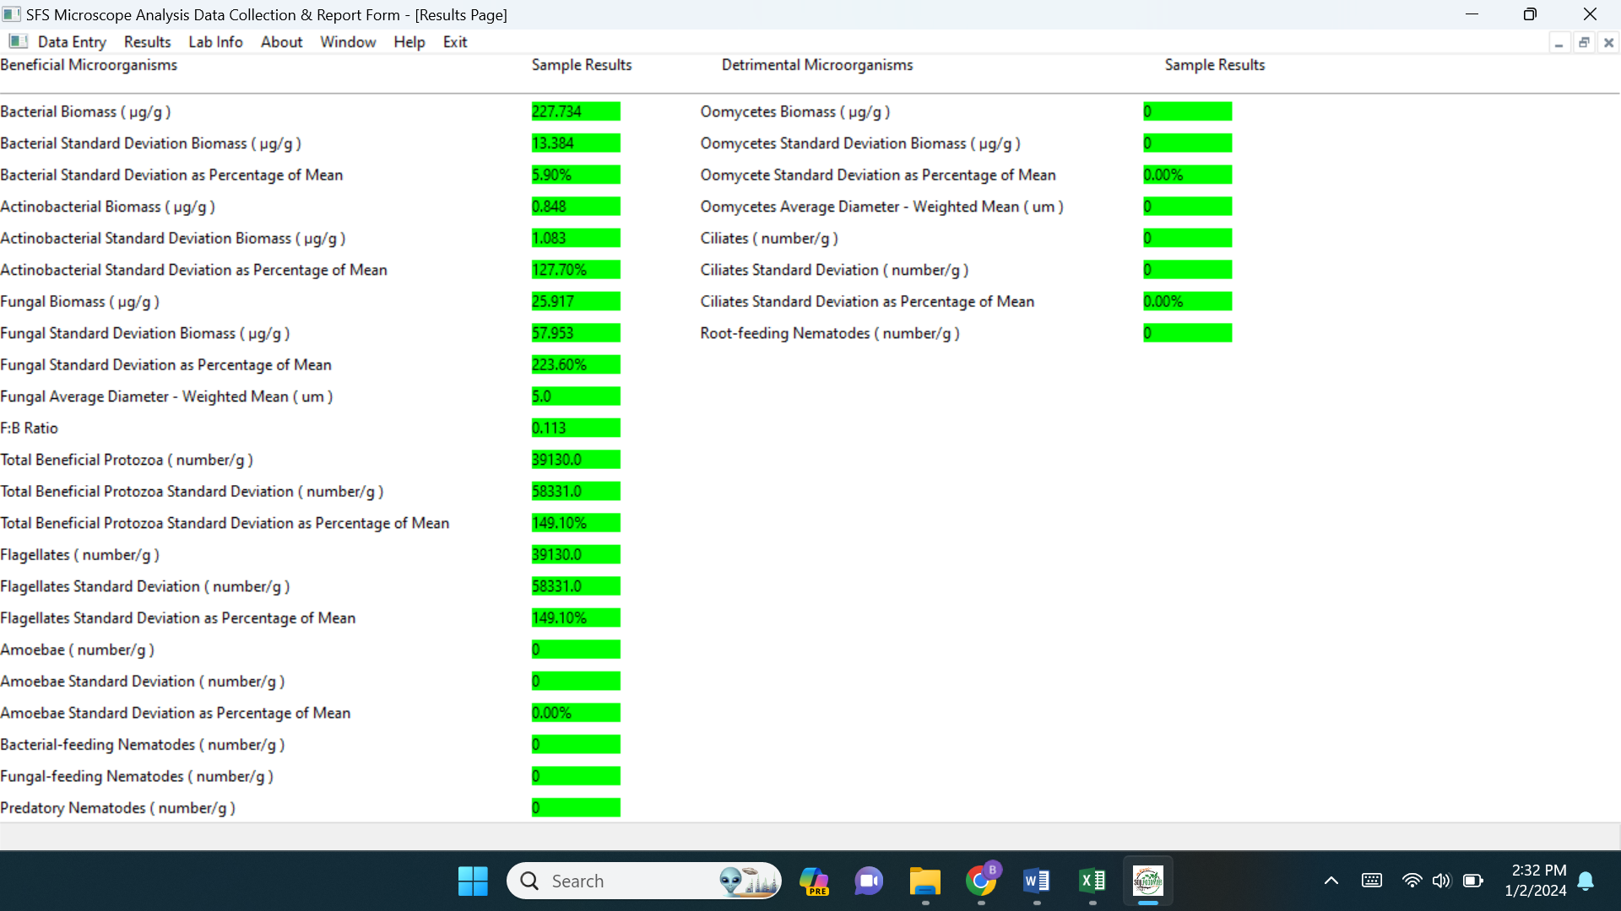Click the Beneficial Microorganisms heading
Image resolution: width=1621 pixels, height=911 pixels.
pyautogui.click(x=89, y=65)
